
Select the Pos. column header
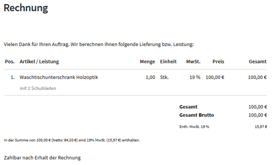10,62
